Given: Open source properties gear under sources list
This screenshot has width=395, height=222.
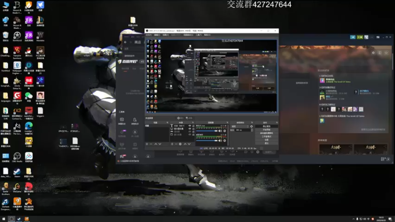Looking at the screenshot, I should pyautogui.click(x=180, y=144).
